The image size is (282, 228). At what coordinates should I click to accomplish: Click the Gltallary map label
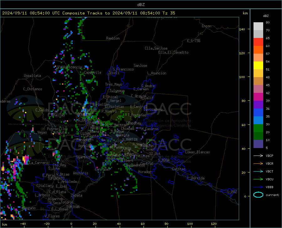pos(45,186)
